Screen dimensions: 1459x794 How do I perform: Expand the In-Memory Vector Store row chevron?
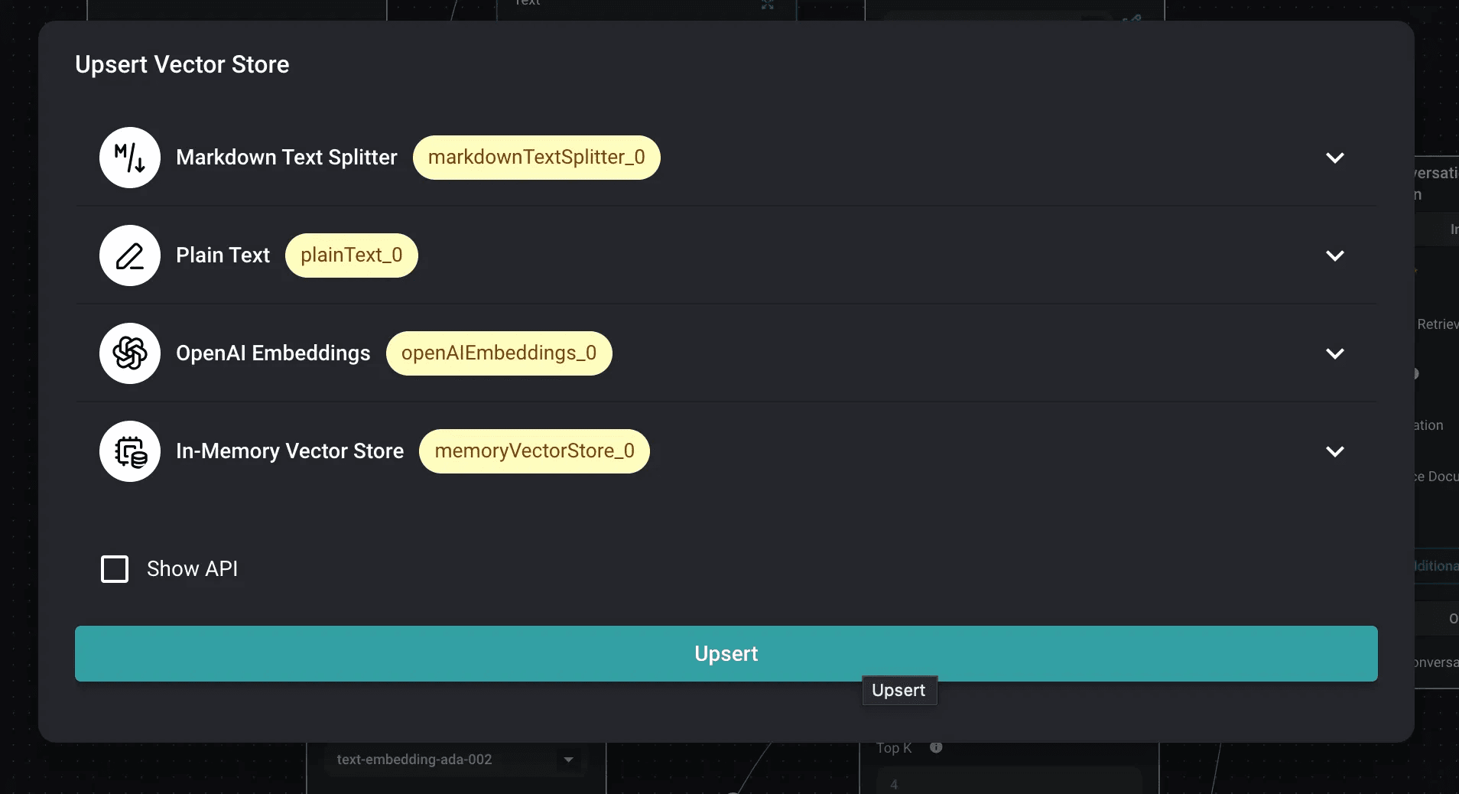click(x=1334, y=451)
